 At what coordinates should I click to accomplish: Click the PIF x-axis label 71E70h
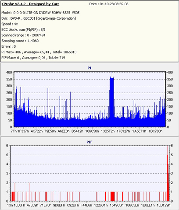[46, 205]
